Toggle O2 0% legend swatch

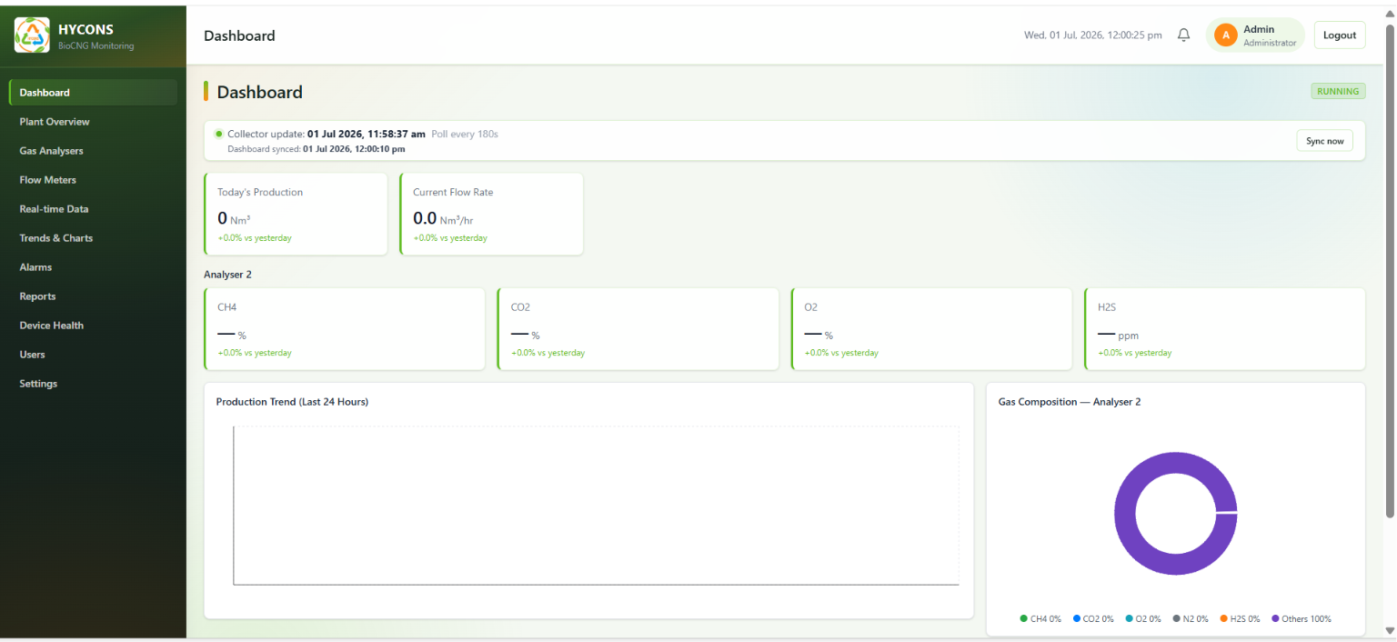[x=1130, y=618]
